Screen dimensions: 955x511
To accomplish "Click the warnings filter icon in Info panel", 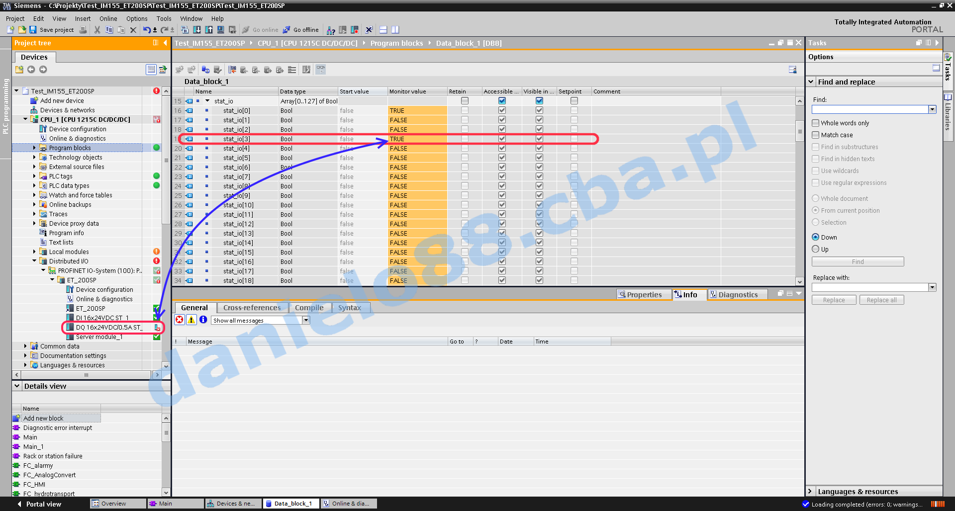I will coord(191,320).
